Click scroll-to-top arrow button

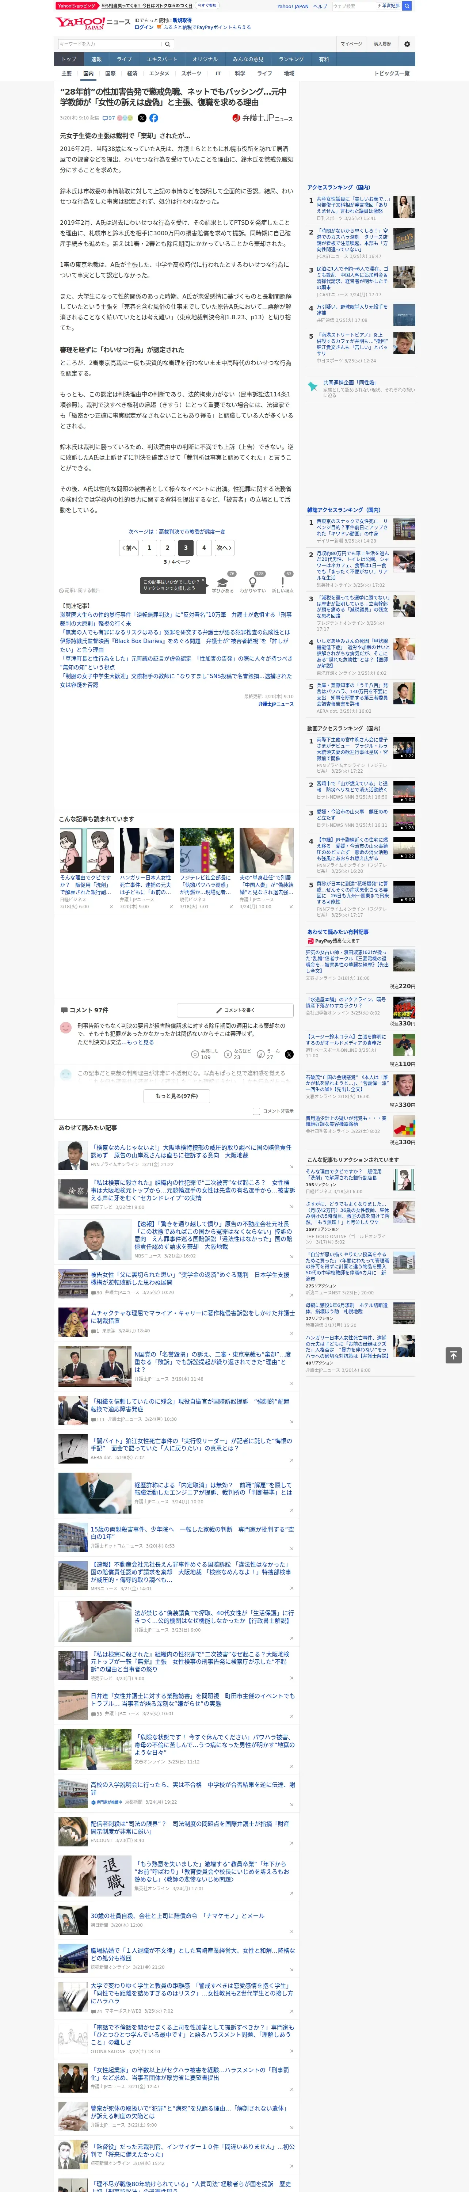coord(454,1355)
